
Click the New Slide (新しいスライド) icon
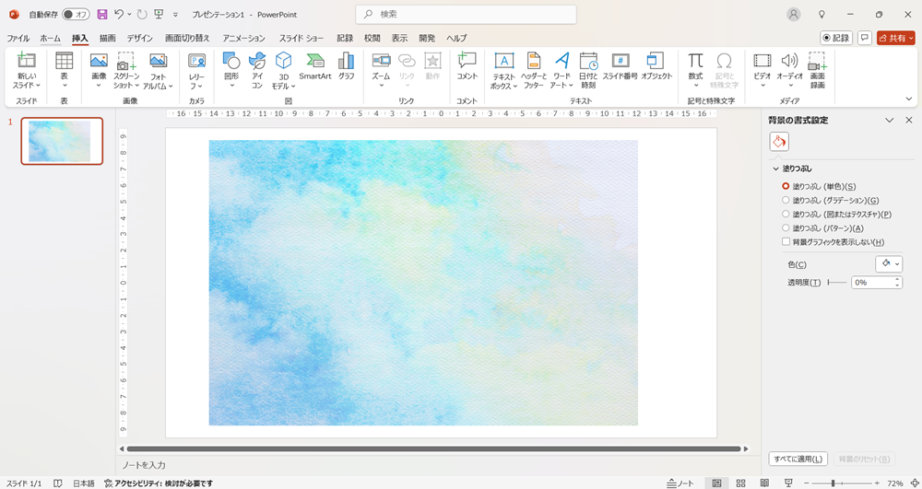coord(27,61)
